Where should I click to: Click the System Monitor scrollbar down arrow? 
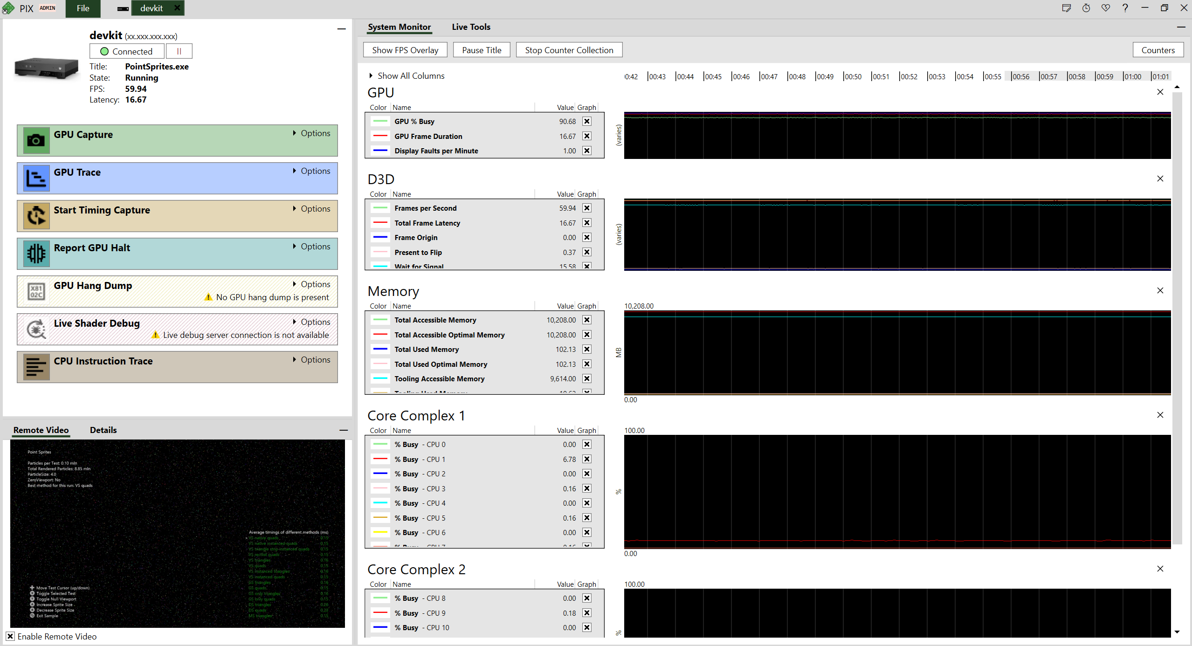pyautogui.click(x=1177, y=632)
